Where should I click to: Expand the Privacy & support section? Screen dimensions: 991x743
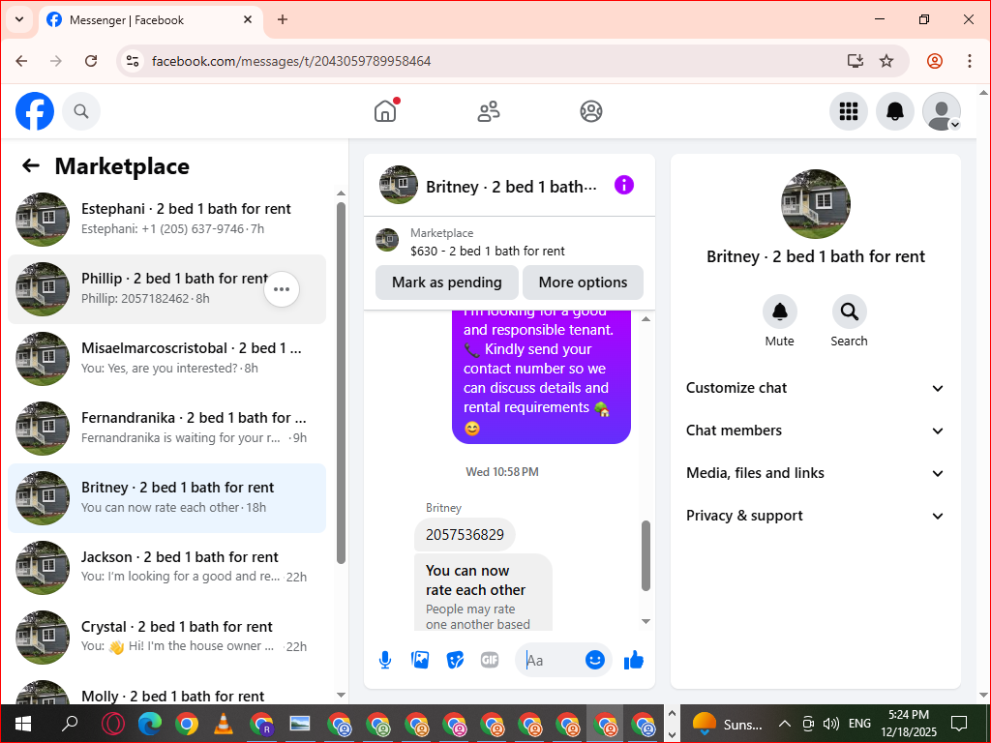[x=815, y=516]
